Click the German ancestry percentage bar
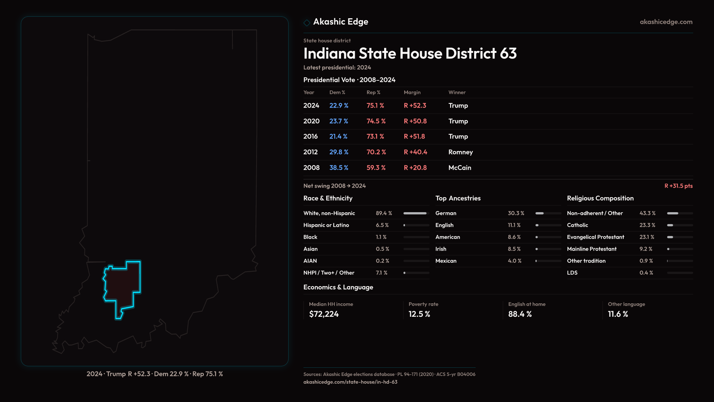714x402 pixels. tap(548, 213)
